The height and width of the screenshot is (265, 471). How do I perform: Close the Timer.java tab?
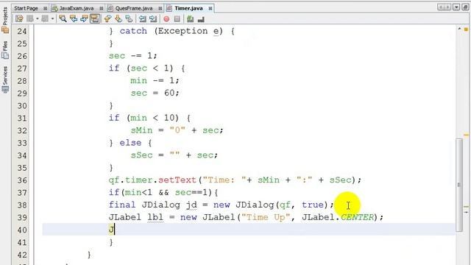(210, 8)
